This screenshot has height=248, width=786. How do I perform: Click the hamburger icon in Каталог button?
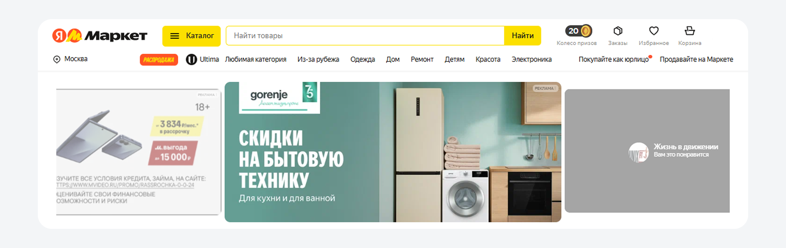click(x=175, y=36)
